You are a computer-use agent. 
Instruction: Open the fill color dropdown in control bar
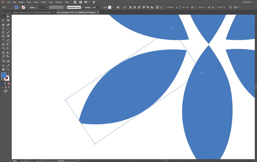click(20, 7)
